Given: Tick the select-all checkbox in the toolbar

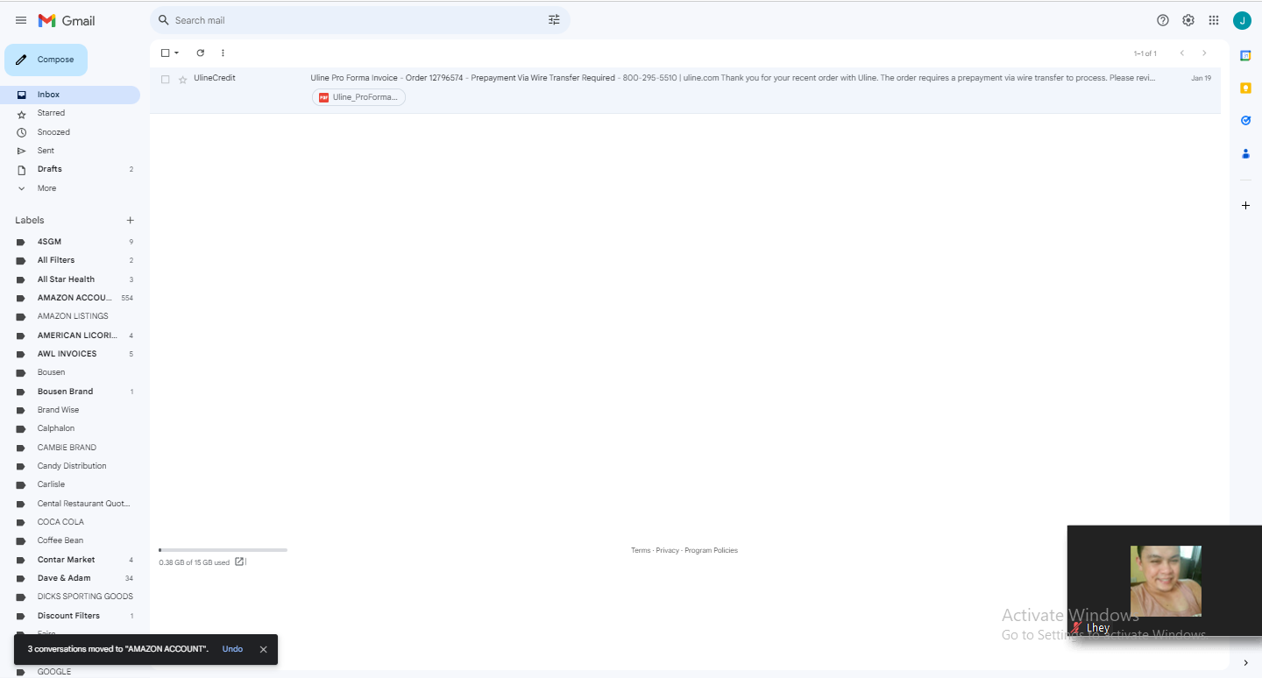Looking at the screenshot, I should pos(165,53).
